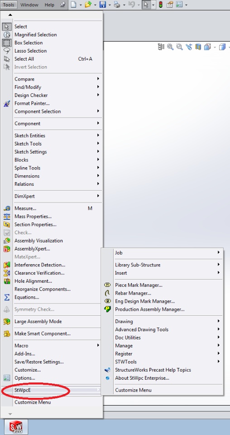Launch SolidWorks 2015 from the taskbar
This screenshot has width=230, height=435.
coord(15,427)
